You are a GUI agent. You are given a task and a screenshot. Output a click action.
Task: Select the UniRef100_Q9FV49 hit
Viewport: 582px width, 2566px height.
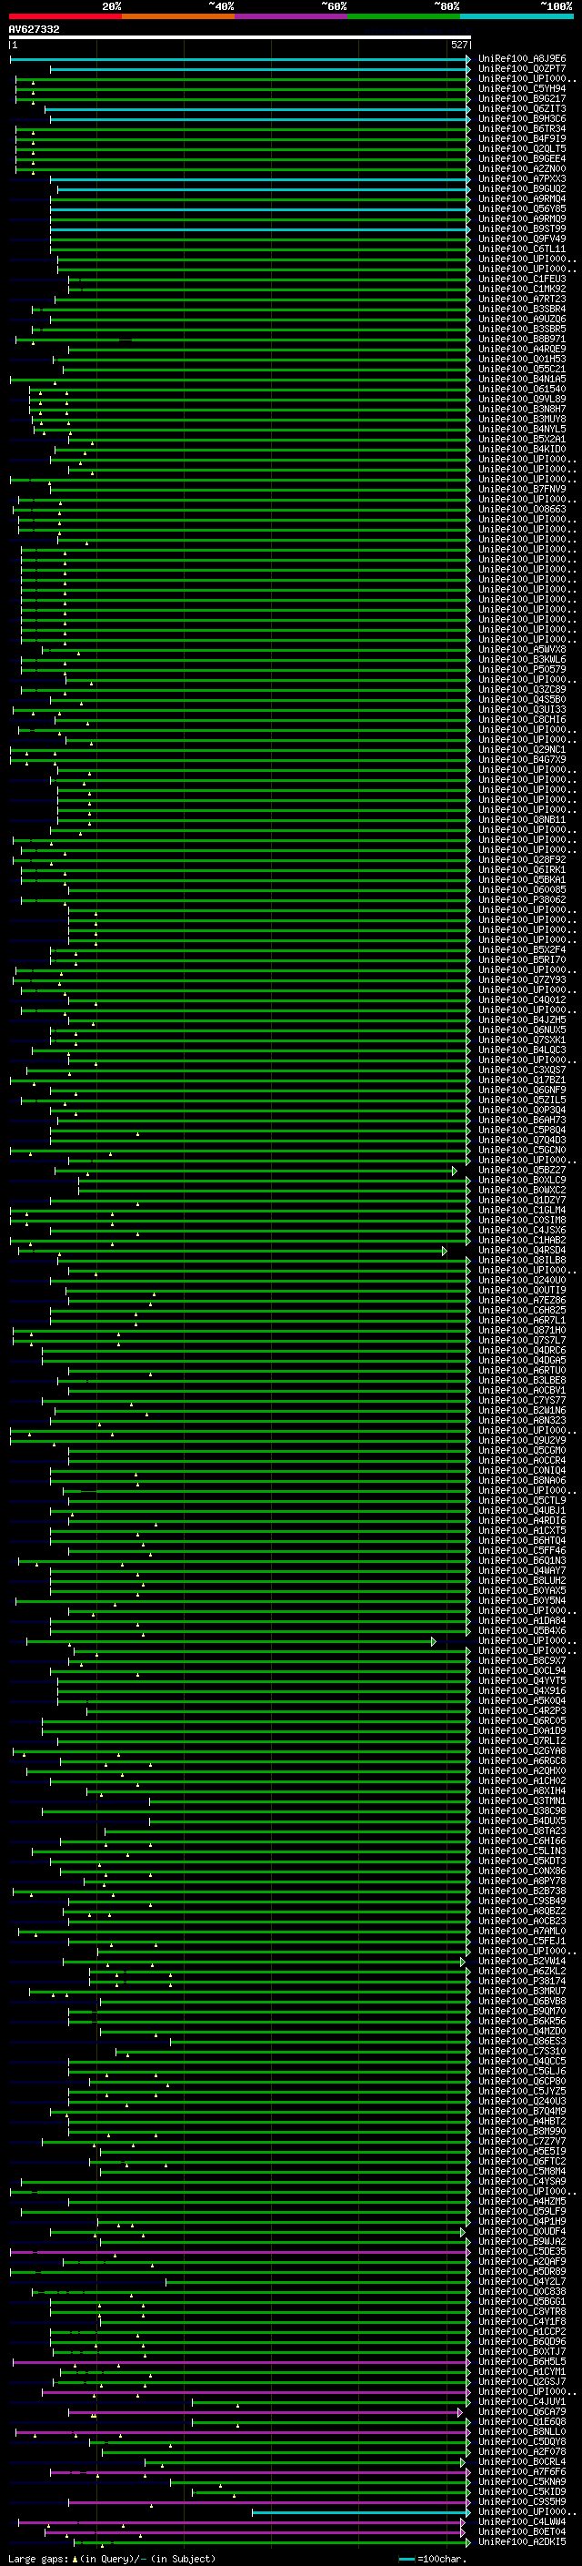point(522,238)
